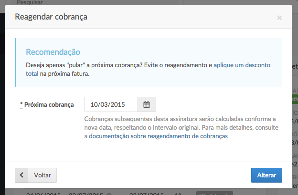Viewport: 298px width, 195px height.
Task: Click the Alterar button
Action: (x=266, y=175)
